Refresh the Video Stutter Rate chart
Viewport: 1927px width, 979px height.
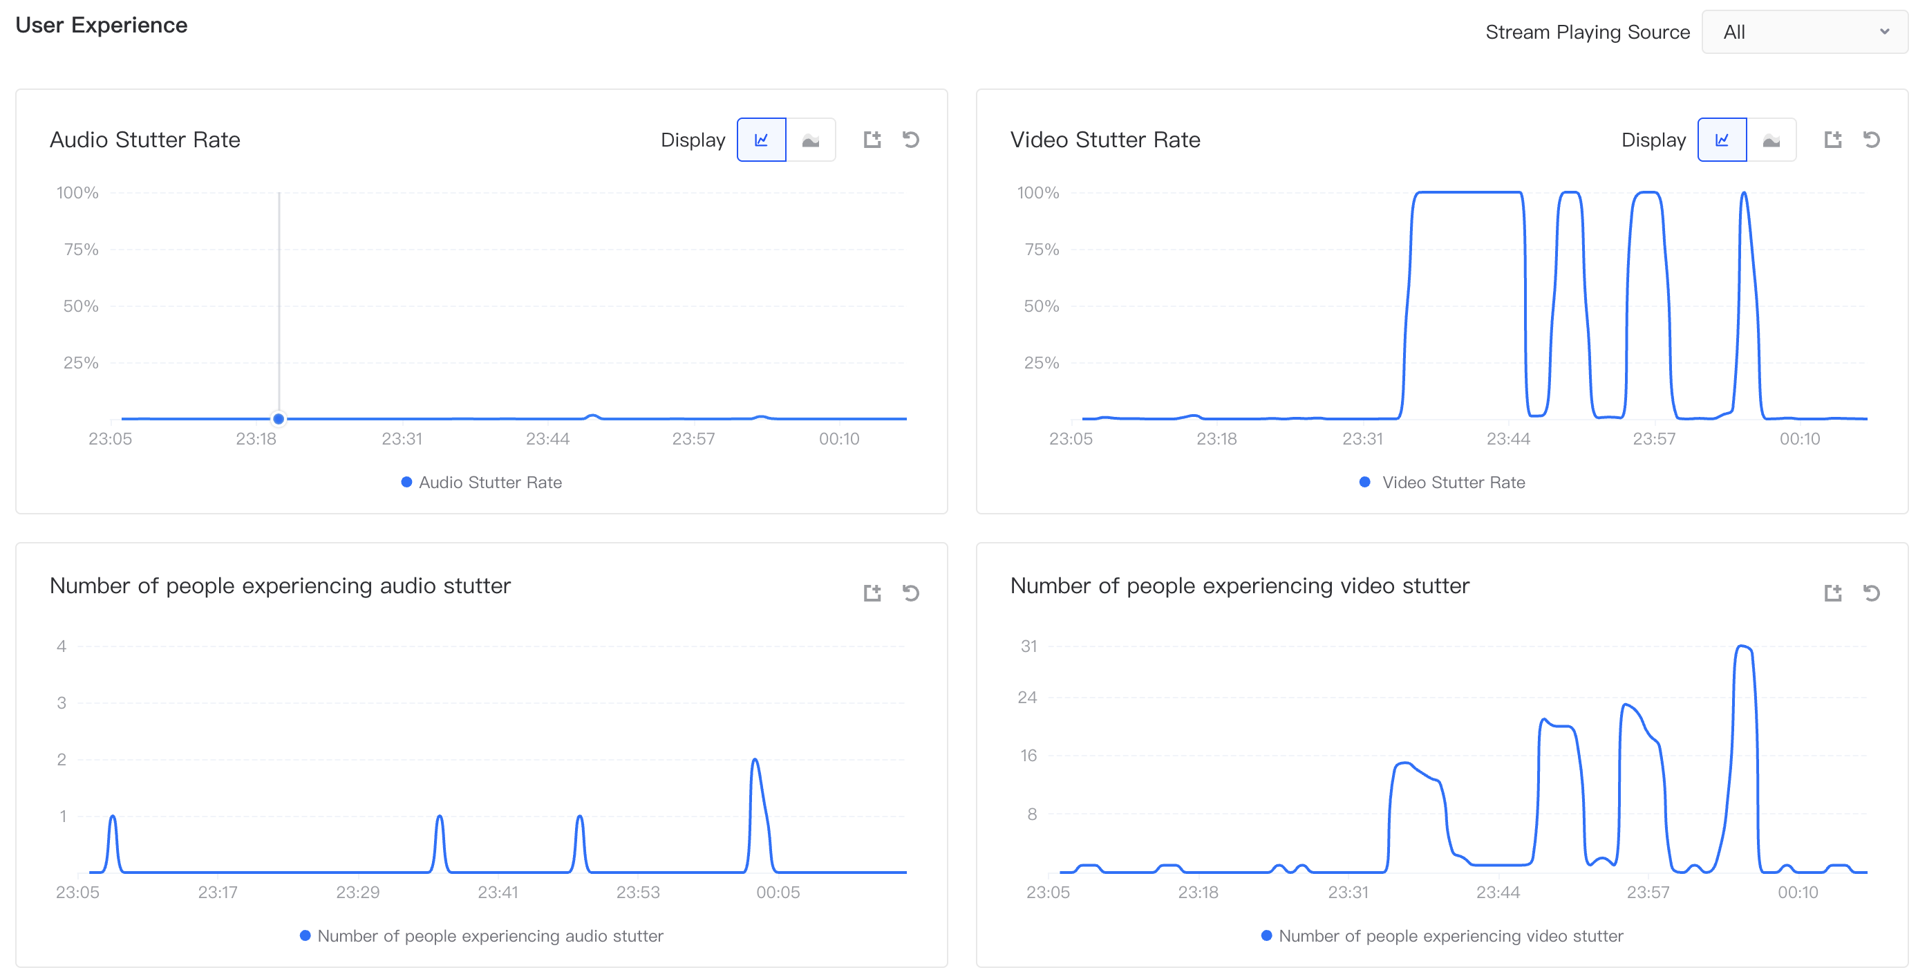[1871, 140]
